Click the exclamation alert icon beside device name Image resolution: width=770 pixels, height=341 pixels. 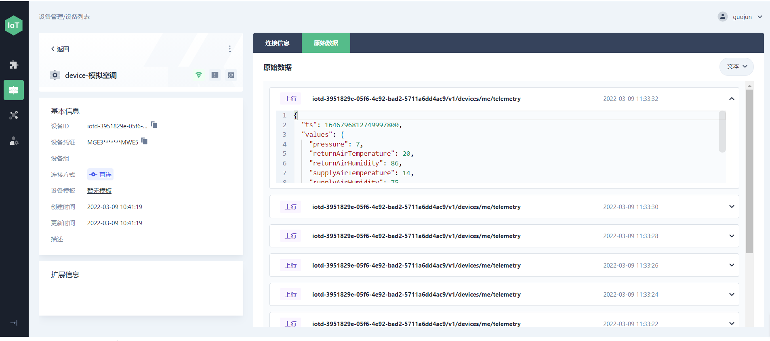coord(215,75)
